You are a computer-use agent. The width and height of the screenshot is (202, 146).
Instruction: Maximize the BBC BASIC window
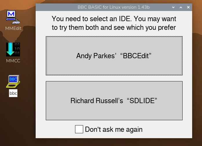click(x=181, y=7)
